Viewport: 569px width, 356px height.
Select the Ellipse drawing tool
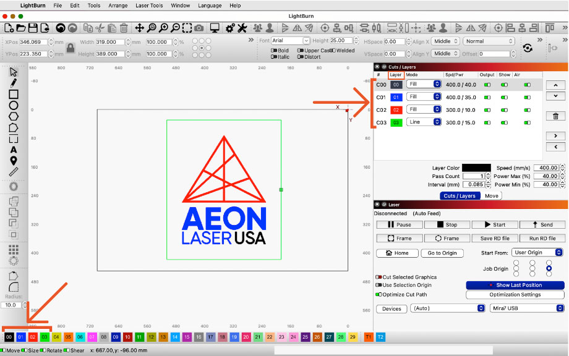13,106
